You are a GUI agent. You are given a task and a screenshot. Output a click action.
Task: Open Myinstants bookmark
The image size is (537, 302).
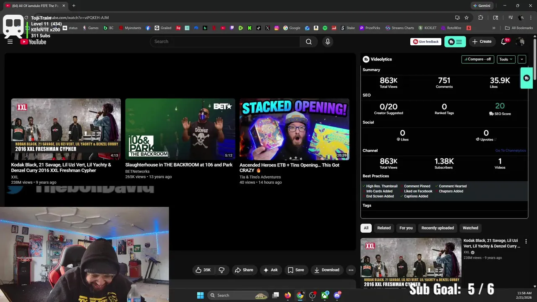point(130,28)
